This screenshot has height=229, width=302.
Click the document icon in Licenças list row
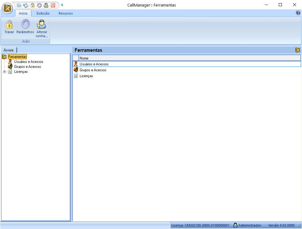(x=76, y=76)
